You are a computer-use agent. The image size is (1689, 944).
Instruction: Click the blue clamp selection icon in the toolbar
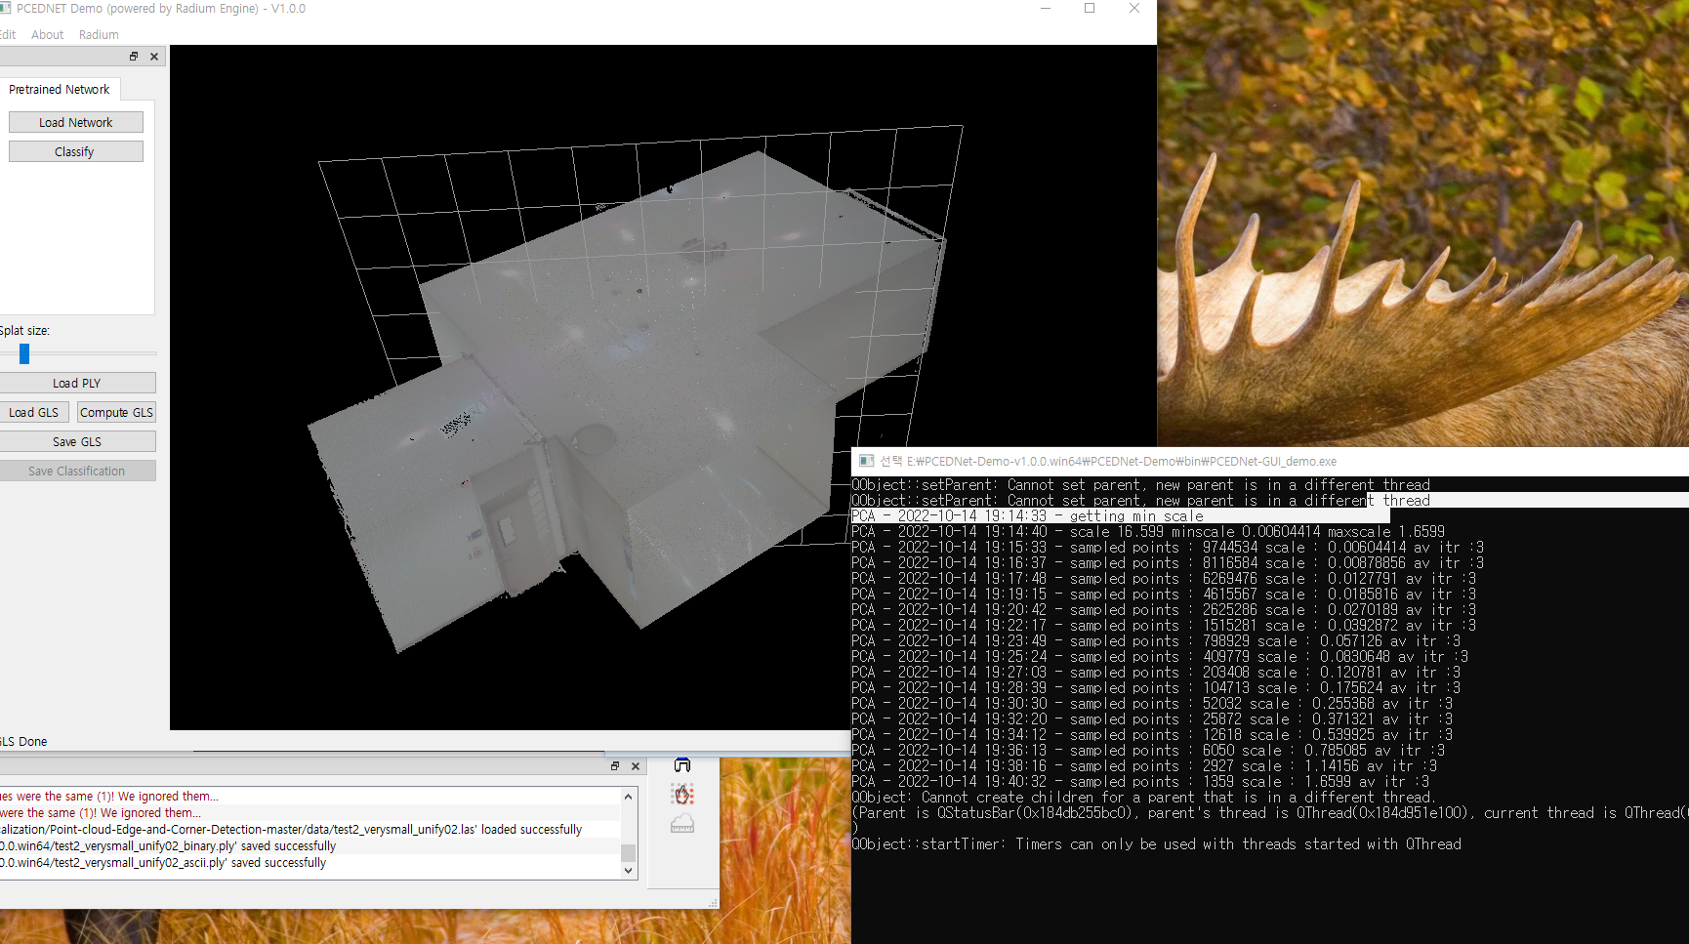click(682, 765)
